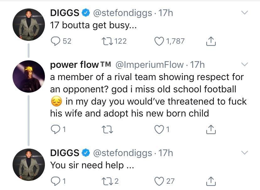Image resolution: width=260 pixels, height=190 pixels.
Task: Retweet Diggs's first tweet
Action: point(108,40)
